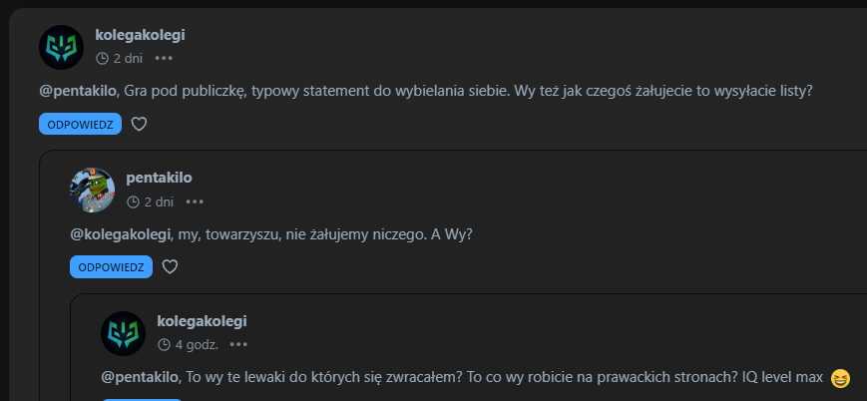867x401 pixels.
Task: Reply to the first kolegakolegi comment
Action: click(x=80, y=124)
